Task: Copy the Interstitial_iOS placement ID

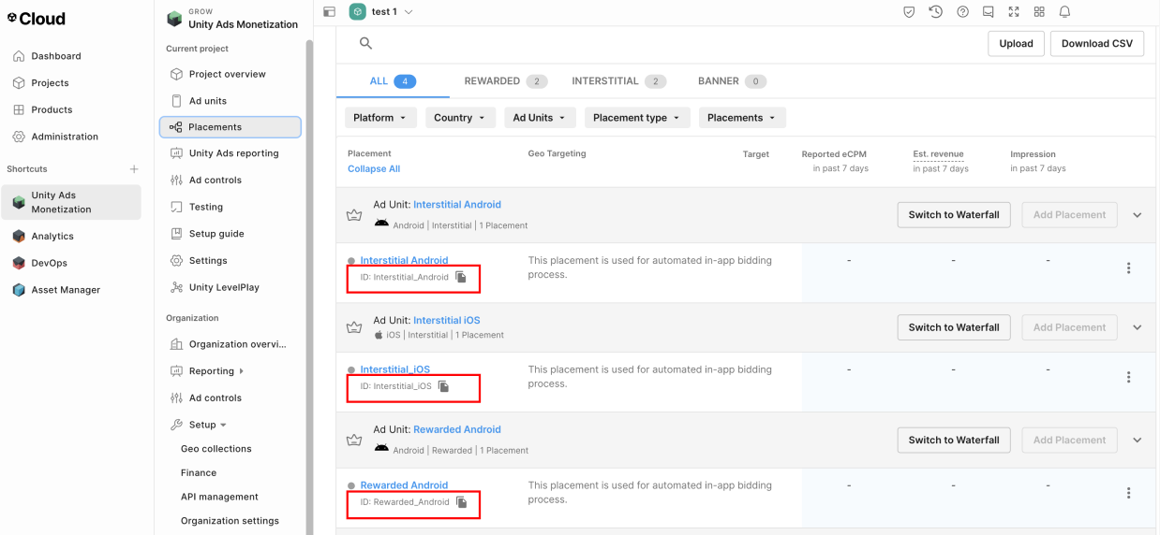Action: click(x=444, y=386)
